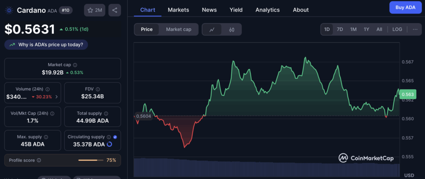The image size is (425, 179).
Task: Click the Profile score progress bar
Action: pyautogui.click(x=91, y=160)
